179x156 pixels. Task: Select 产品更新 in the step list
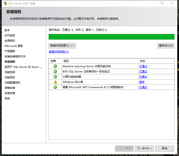pyautogui.click(x=10, y=51)
